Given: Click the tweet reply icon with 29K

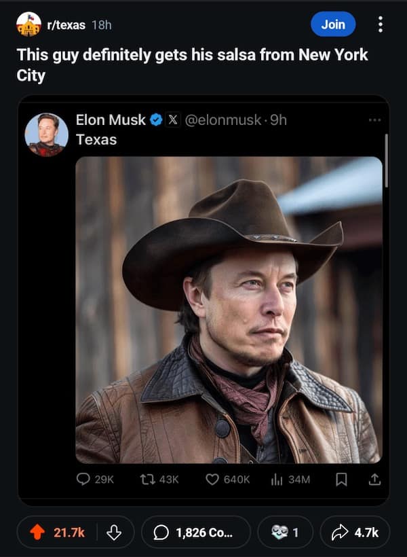Looking at the screenshot, I should point(83,479).
